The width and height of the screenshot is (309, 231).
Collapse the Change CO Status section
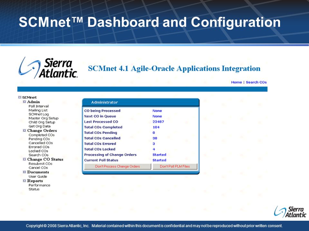click(x=24, y=159)
